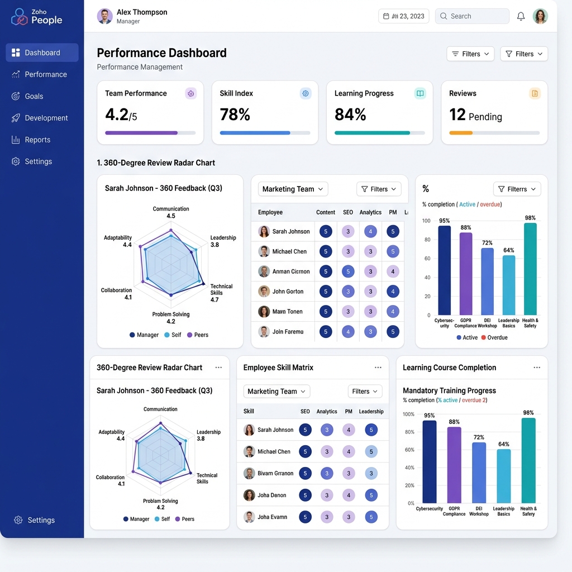Click the Zoho People logo

pyautogui.click(x=36, y=17)
